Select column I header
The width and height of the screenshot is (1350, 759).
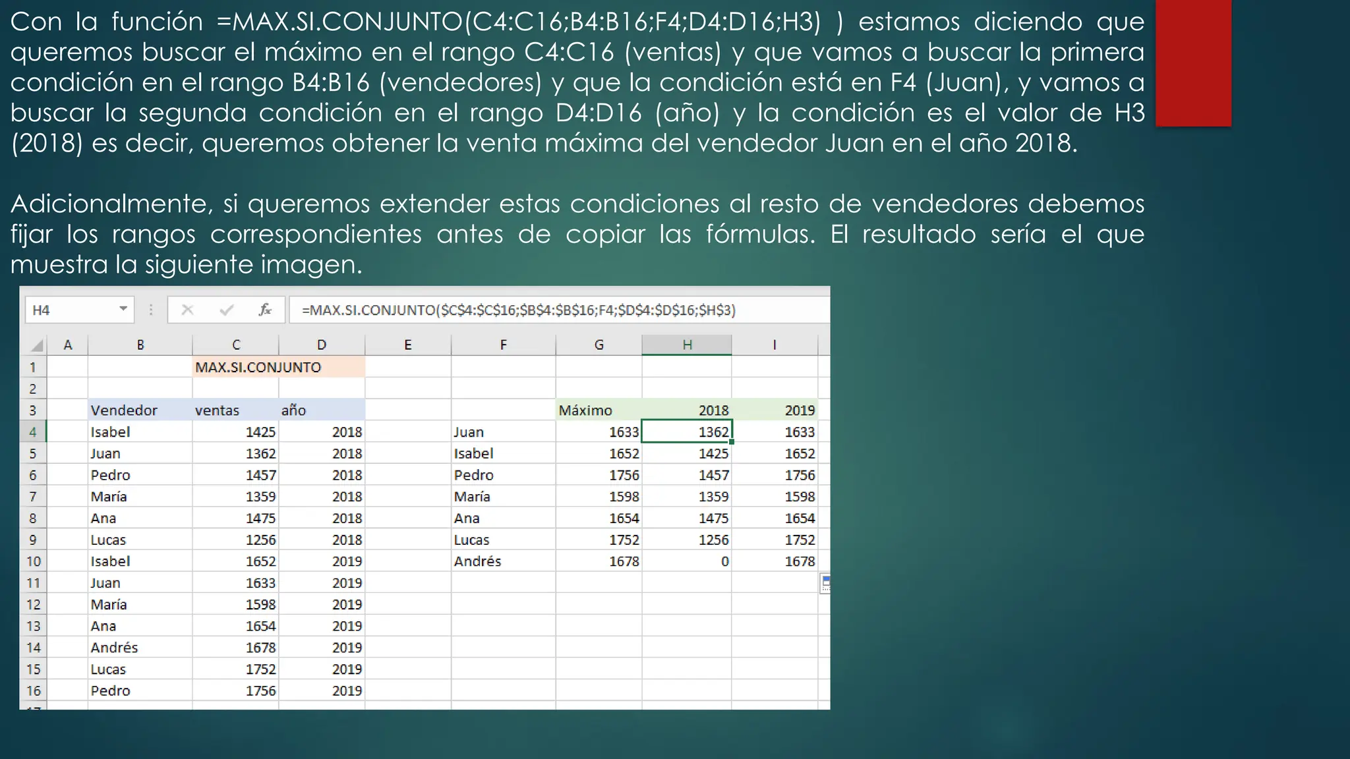(775, 345)
